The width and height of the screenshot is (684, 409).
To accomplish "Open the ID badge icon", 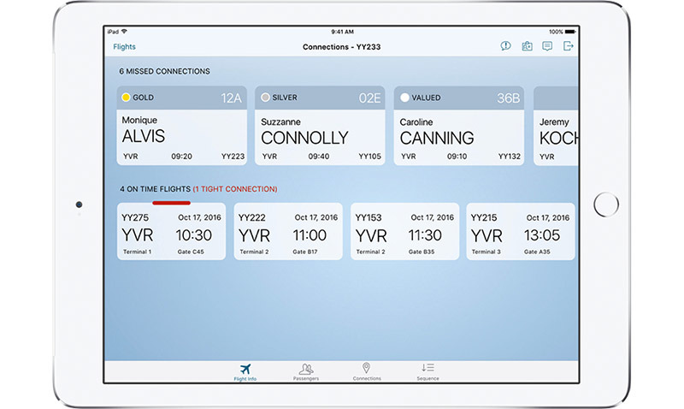I will tap(527, 46).
